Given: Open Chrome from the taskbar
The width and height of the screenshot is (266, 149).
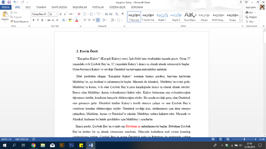Looking at the screenshot, I should pos(33,145).
